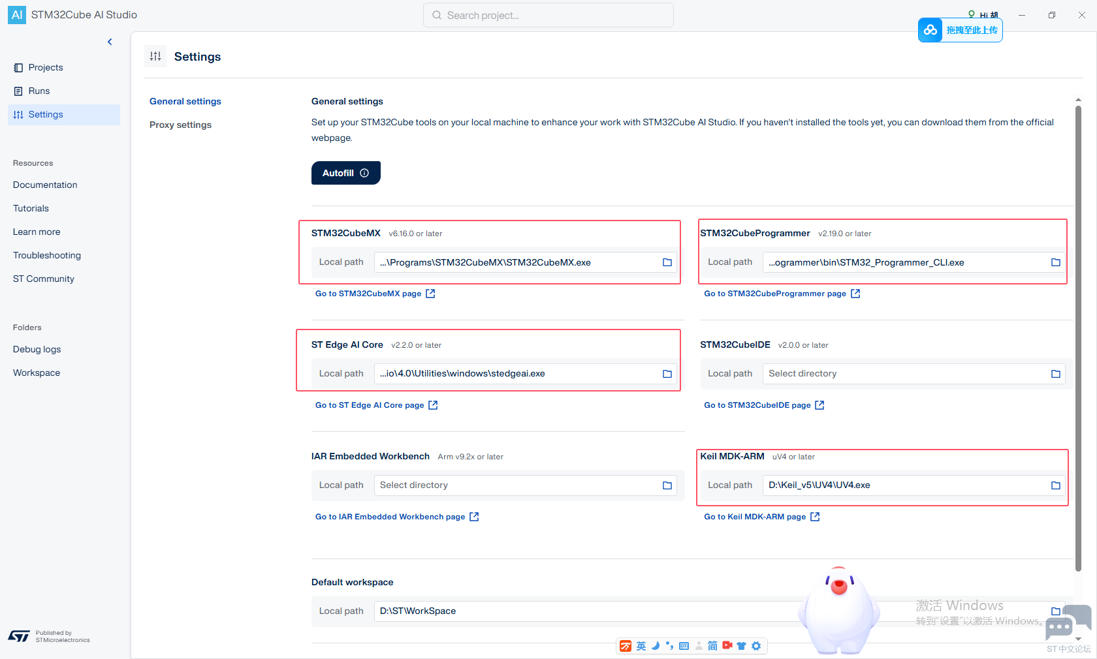Browse for the STM32CubeMX executable folder
The width and height of the screenshot is (1097, 659).
click(667, 262)
